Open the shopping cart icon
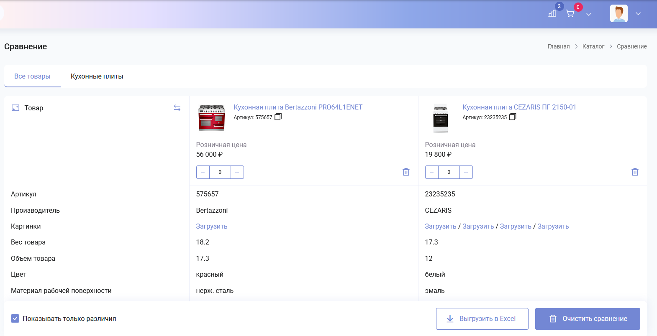 (x=570, y=14)
